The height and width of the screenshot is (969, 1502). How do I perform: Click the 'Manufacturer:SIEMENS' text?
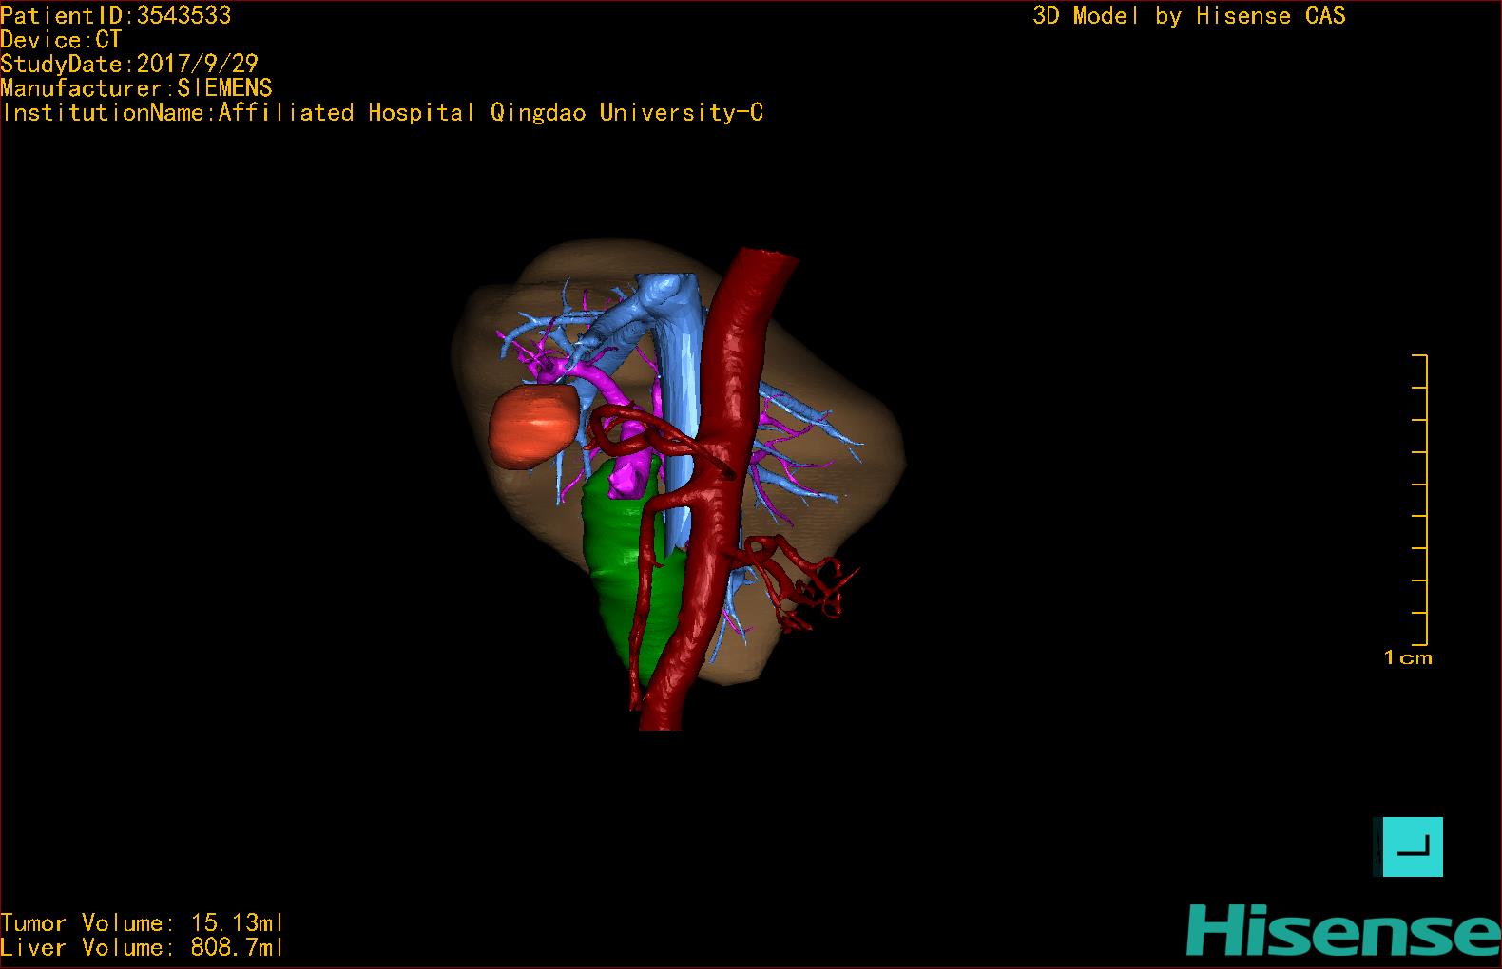click(136, 88)
